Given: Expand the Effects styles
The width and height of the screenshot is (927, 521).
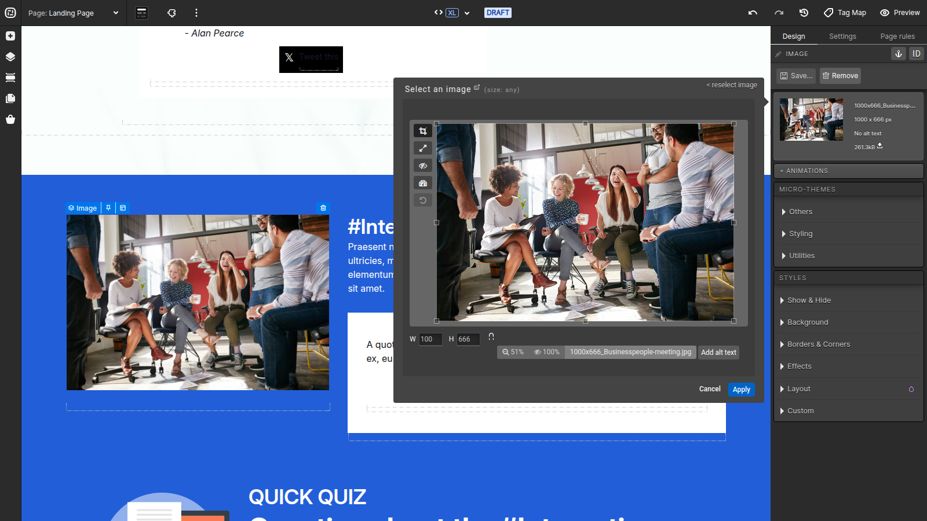Looking at the screenshot, I should point(848,366).
